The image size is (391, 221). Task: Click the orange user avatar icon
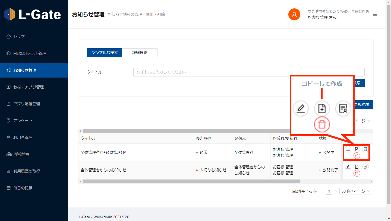tap(294, 14)
